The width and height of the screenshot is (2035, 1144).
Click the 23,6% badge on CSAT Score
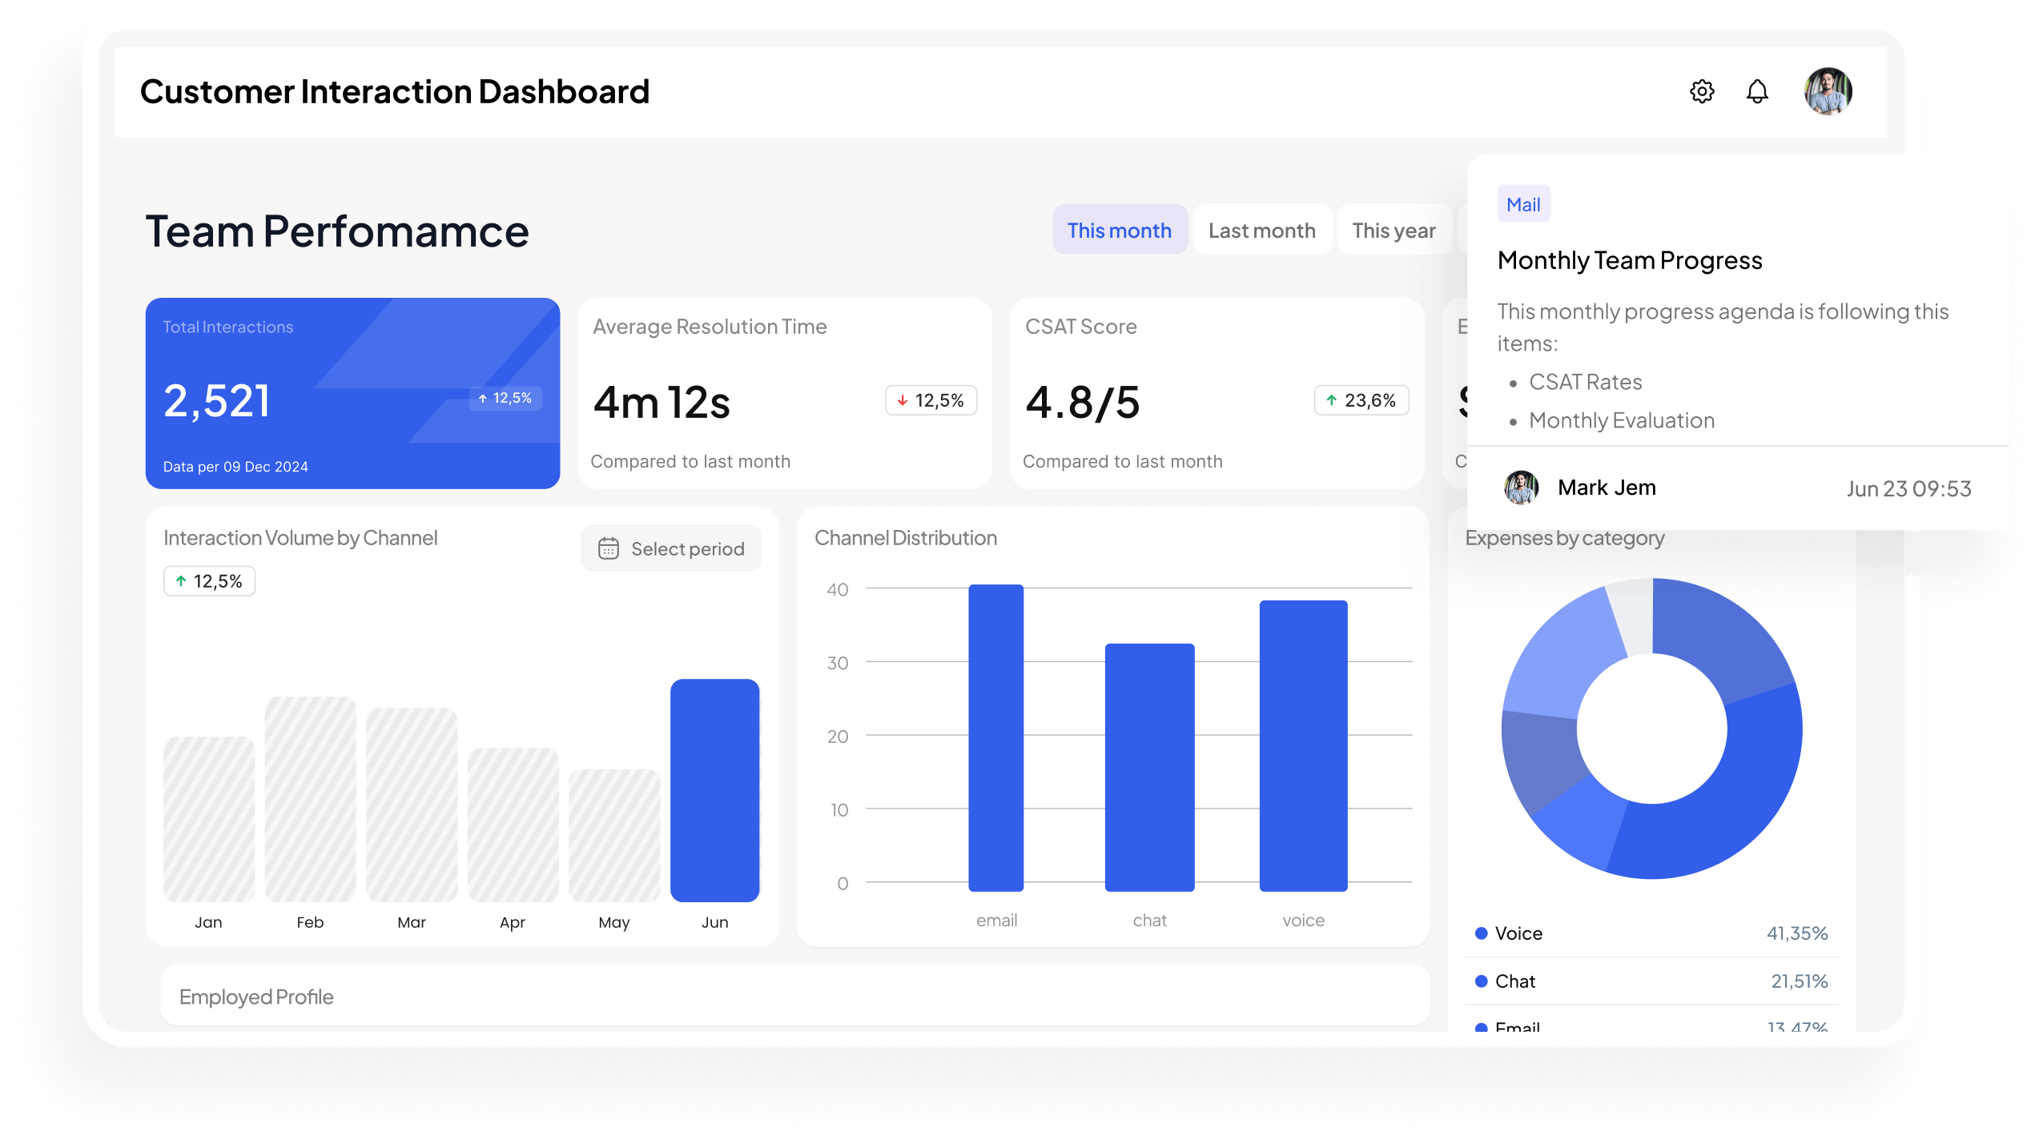pos(1361,400)
